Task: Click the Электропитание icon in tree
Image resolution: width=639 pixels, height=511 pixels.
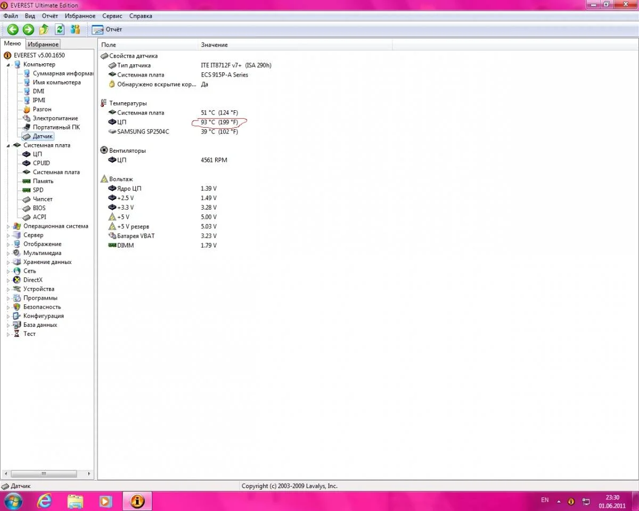Action: pos(27,118)
